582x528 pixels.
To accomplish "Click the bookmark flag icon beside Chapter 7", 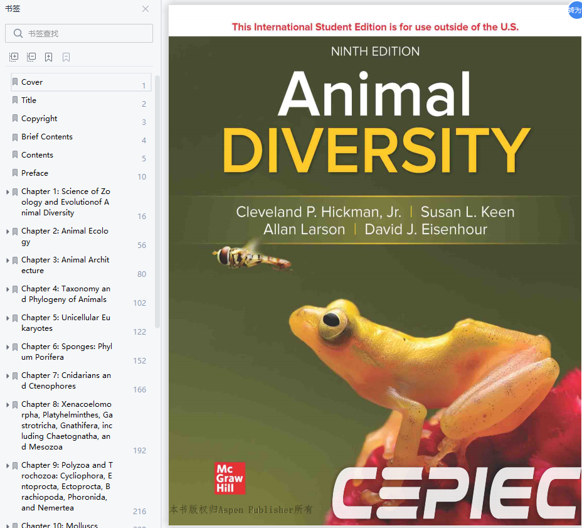I will point(15,376).
